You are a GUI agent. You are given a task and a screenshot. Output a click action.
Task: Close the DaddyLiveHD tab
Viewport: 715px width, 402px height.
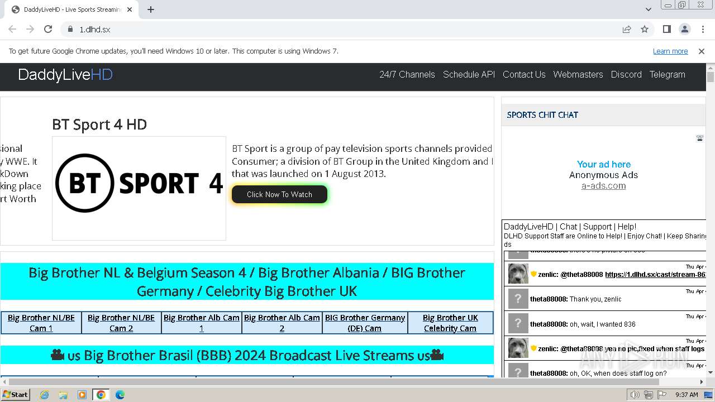(130, 9)
